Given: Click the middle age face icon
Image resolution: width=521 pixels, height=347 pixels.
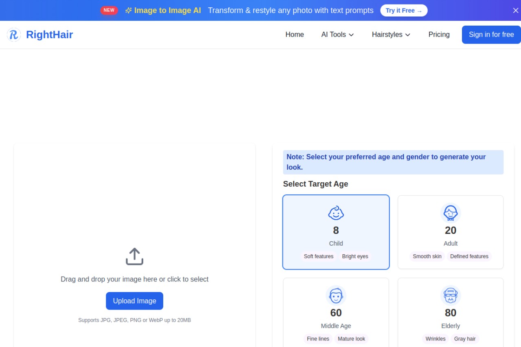Looking at the screenshot, I should [x=336, y=295].
